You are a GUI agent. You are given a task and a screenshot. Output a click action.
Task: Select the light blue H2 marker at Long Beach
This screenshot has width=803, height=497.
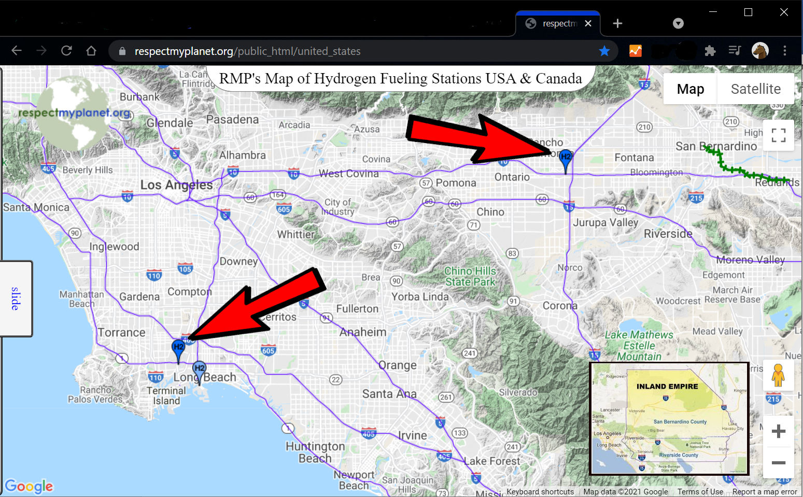click(199, 369)
